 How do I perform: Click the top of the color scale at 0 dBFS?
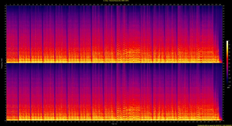tap(227, 41)
